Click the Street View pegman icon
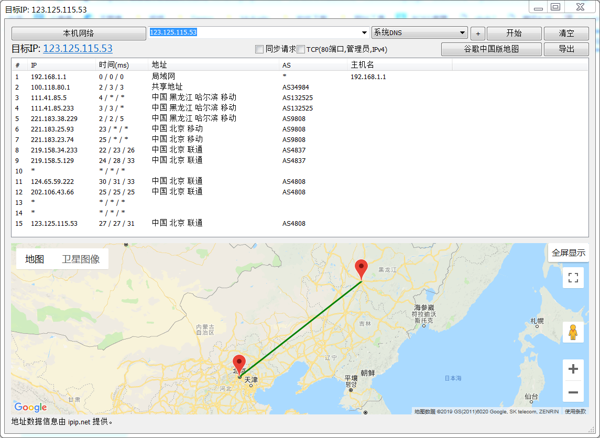 [x=573, y=332]
